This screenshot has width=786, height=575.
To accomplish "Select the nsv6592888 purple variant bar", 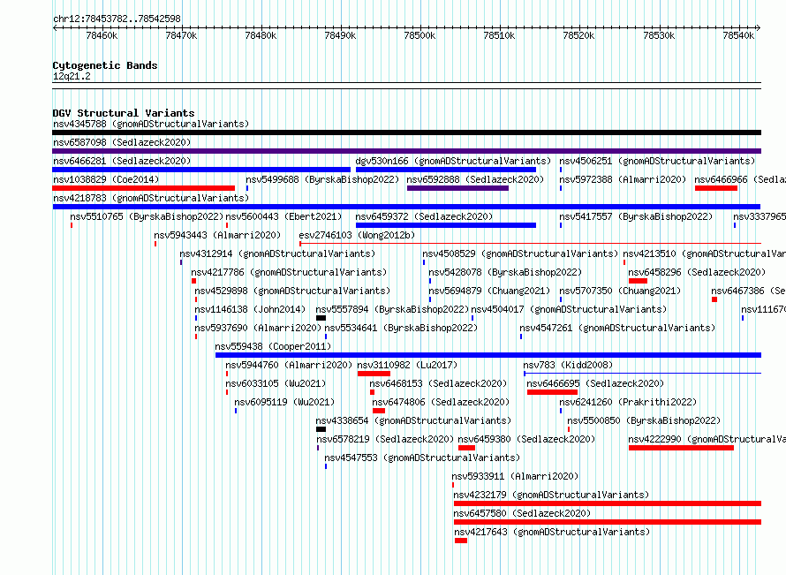I will [457, 188].
